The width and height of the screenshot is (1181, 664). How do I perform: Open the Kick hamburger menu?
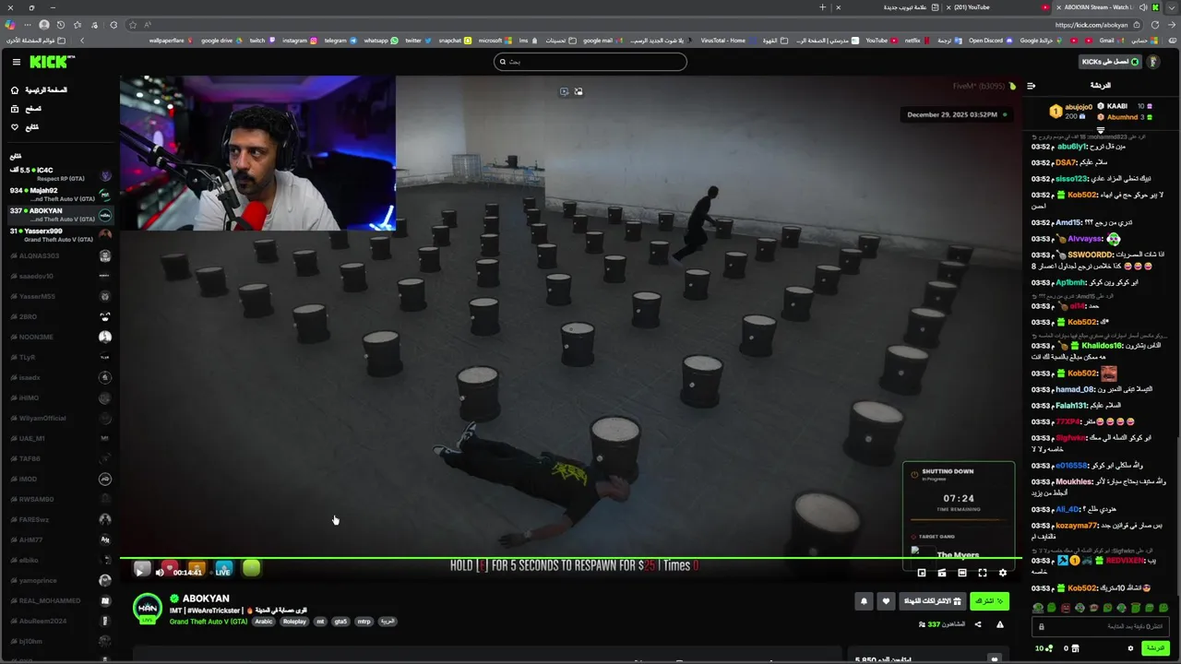click(x=16, y=62)
